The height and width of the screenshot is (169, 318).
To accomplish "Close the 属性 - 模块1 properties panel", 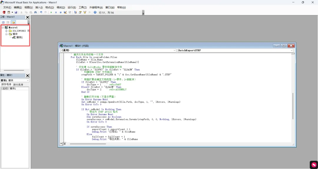I will 28,76.
